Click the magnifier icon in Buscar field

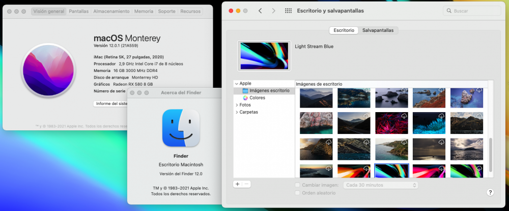[x=449, y=11]
